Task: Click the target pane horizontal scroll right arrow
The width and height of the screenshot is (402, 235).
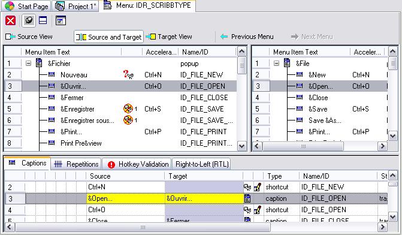Action: coord(382,146)
